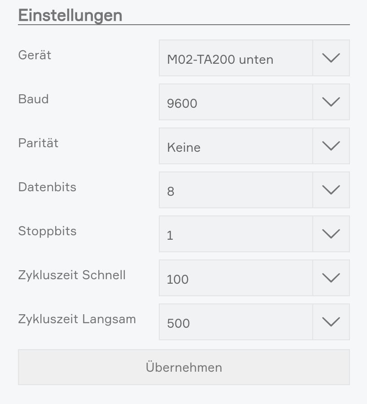The height and width of the screenshot is (404, 367).
Task: Click the chevron arrow beside Baud 9600
Action: [331, 102]
